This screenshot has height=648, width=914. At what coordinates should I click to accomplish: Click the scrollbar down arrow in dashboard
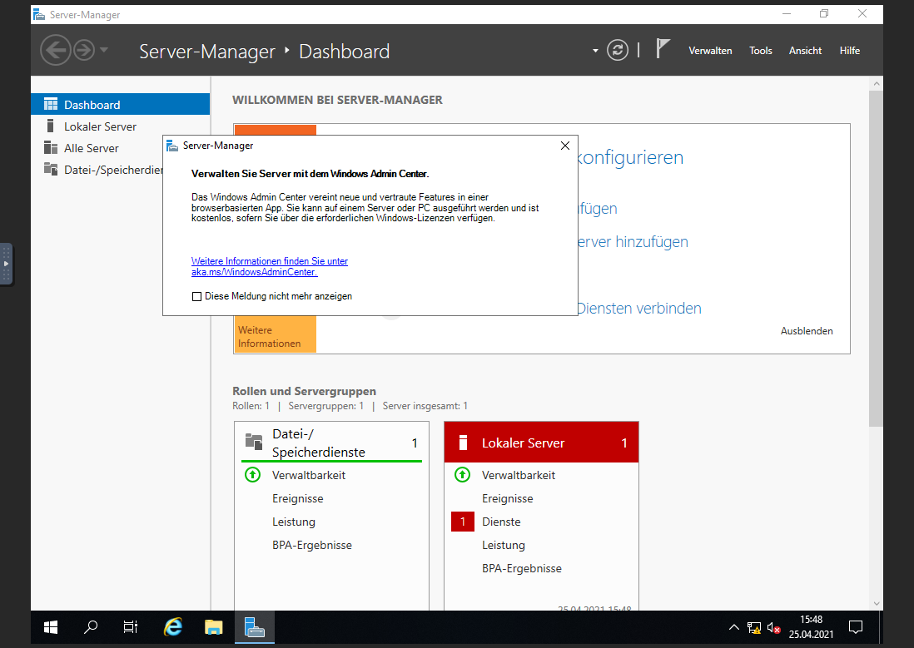pyautogui.click(x=876, y=603)
